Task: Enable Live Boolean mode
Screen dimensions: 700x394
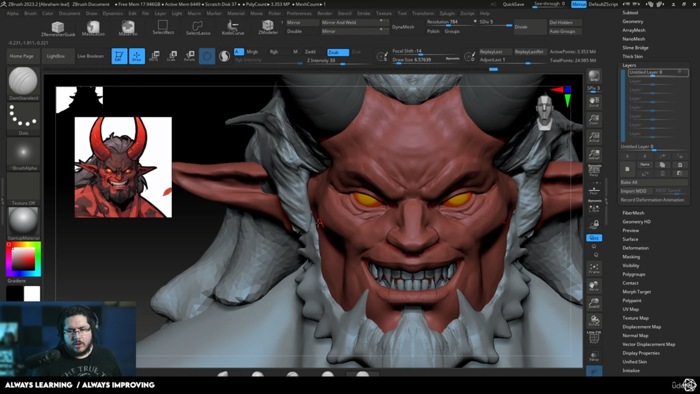Action: [x=91, y=56]
